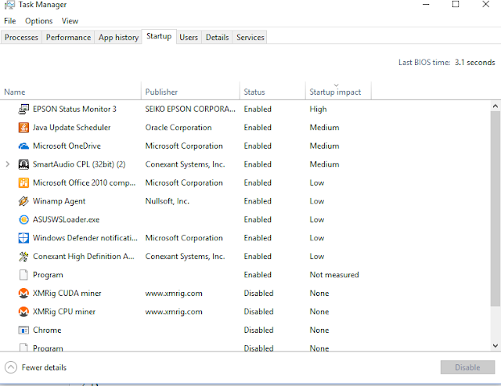The height and width of the screenshot is (386, 501).
Task: Open the View menu
Action: (x=70, y=21)
